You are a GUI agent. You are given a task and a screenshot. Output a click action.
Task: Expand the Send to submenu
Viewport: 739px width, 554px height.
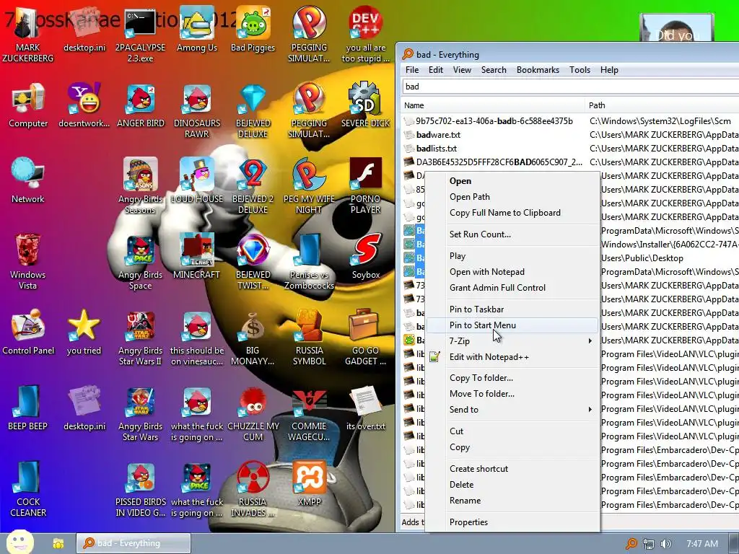(x=512, y=410)
